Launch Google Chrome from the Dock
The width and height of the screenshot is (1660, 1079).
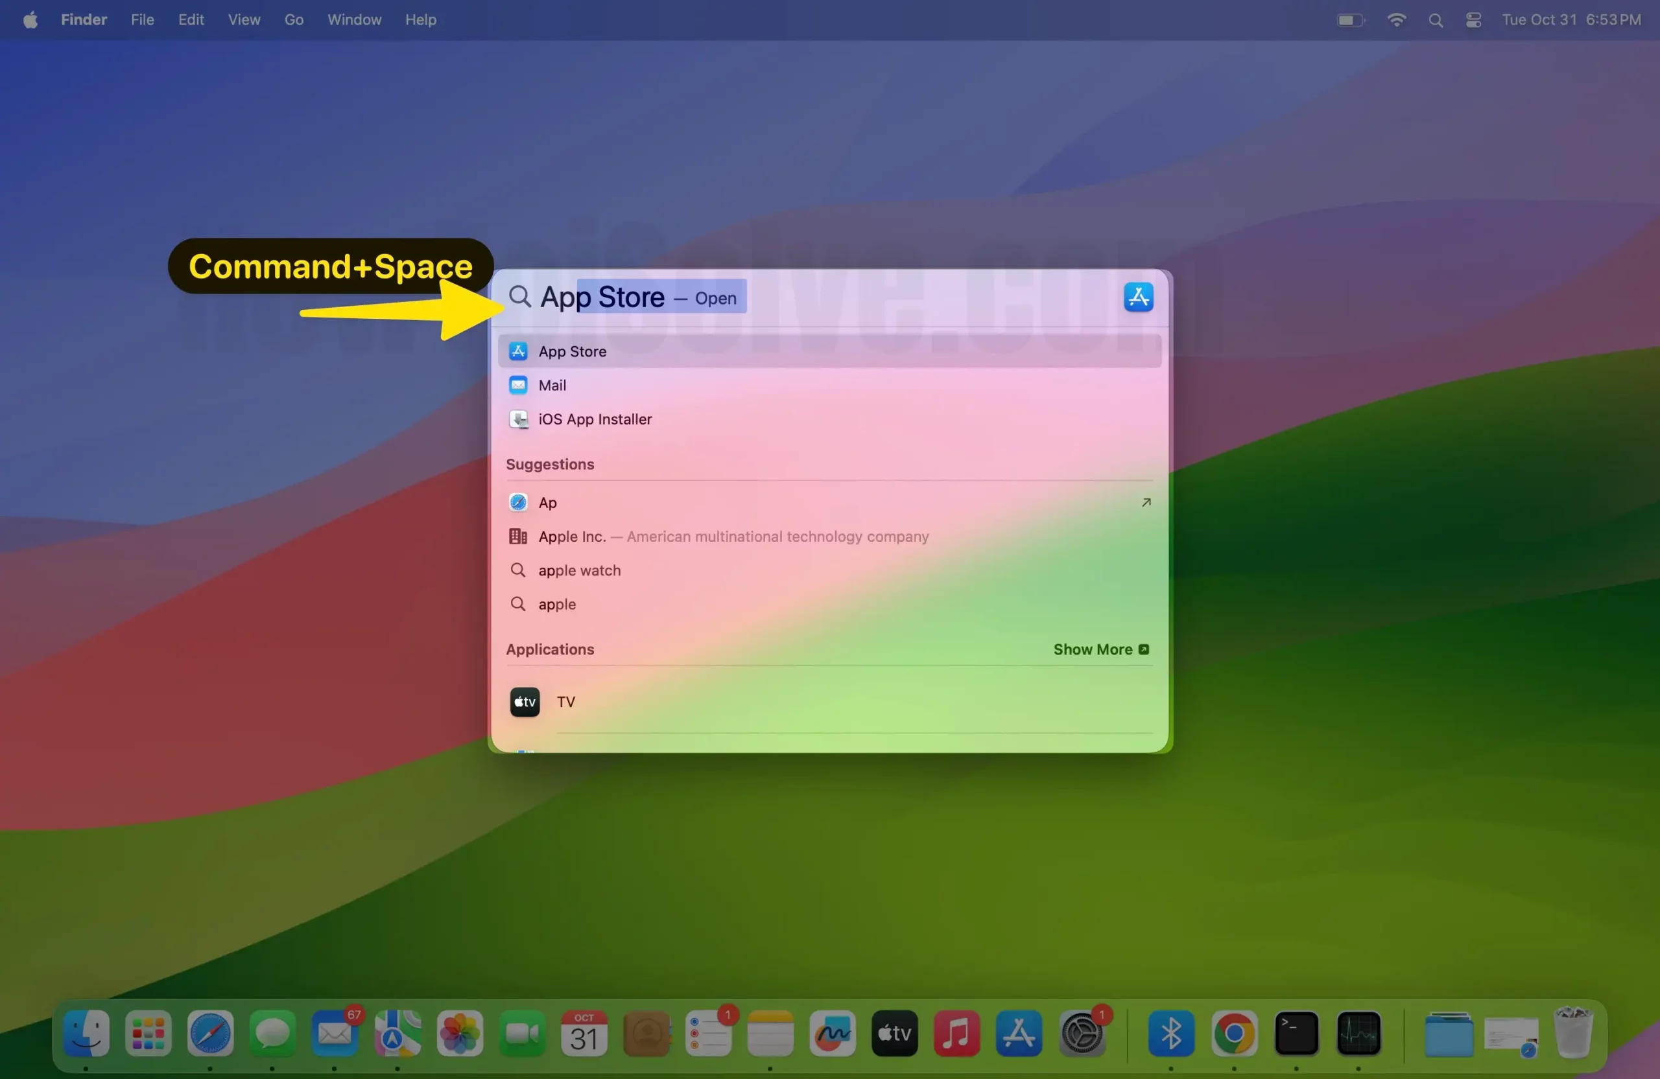[x=1234, y=1033]
